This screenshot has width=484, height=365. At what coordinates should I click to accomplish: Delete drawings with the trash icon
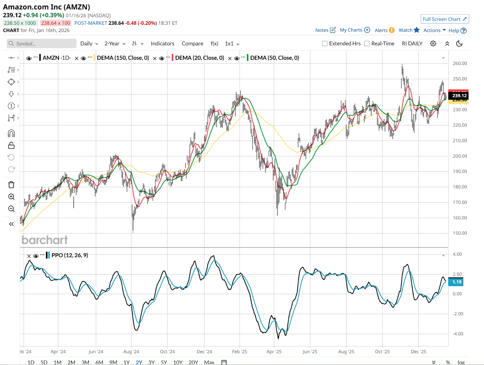(11, 185)
